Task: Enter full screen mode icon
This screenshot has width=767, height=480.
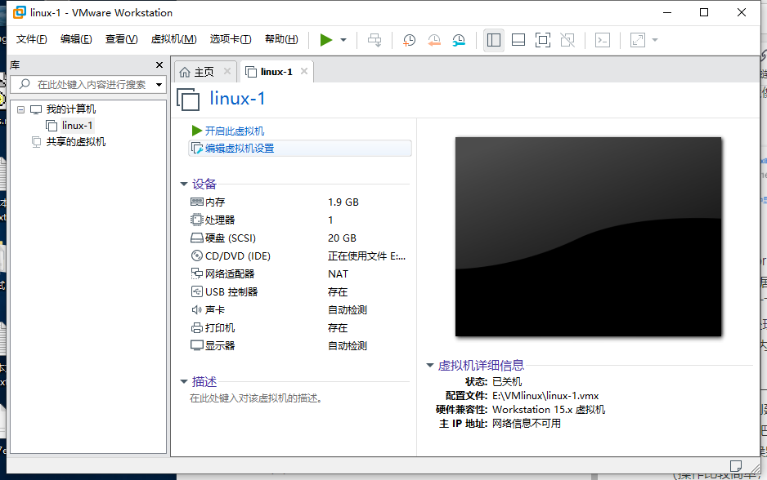Action: (542, 40)
